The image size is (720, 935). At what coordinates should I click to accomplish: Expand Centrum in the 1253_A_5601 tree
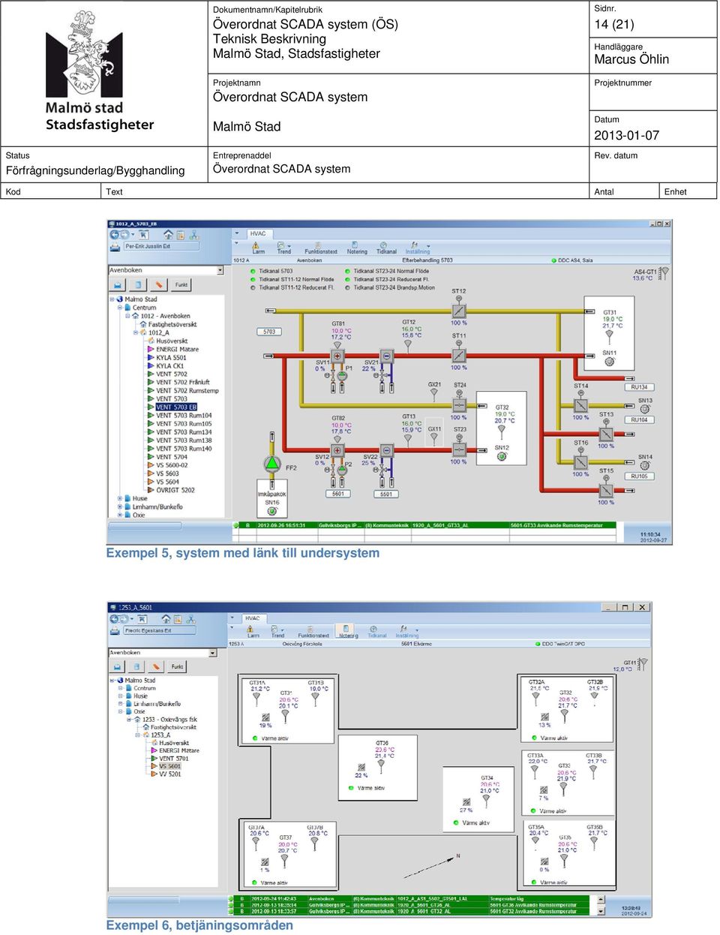(121, 688)
